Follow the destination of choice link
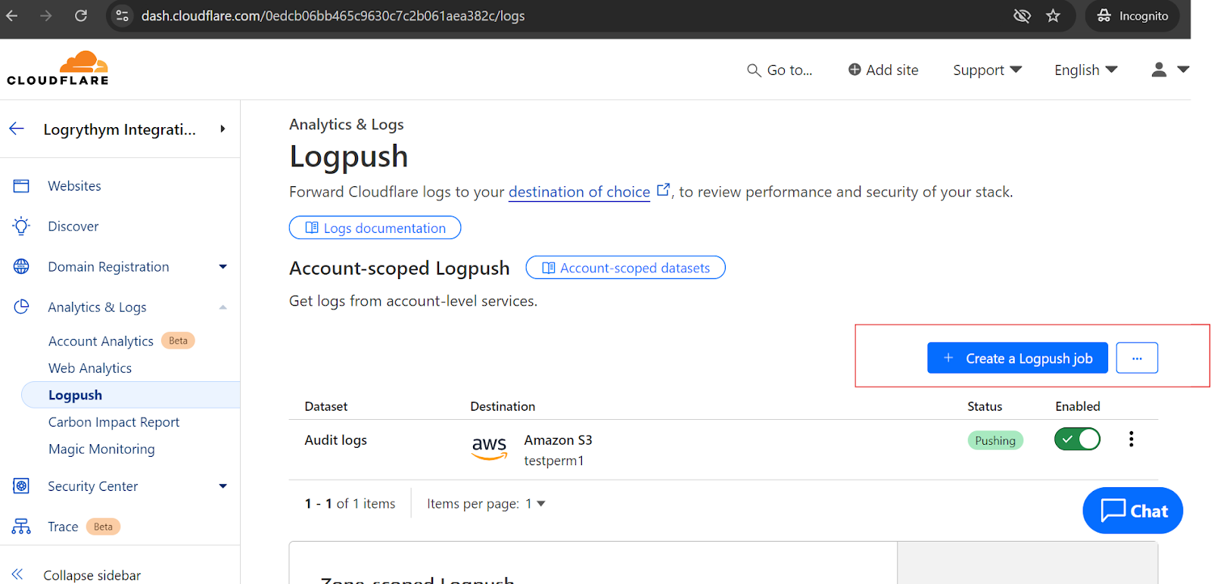The height and width of the screenshot is (584, 1211). pos(579,192)
